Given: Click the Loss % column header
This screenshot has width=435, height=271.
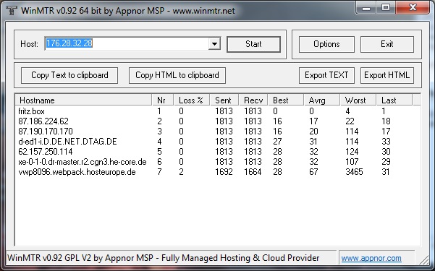Looking at the screenshot, I should click(192, 100).
